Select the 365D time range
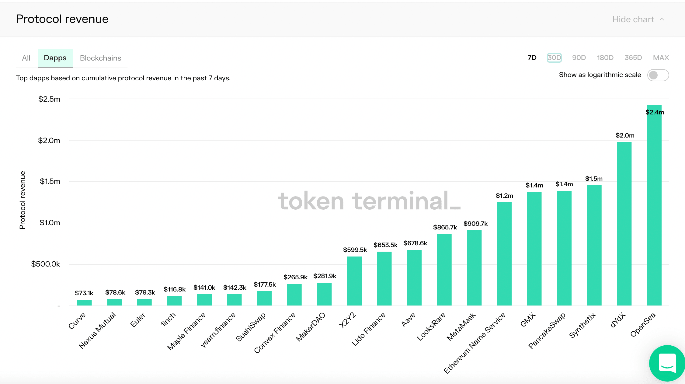This screenshot has height=384, width=685. coord(633,58)
